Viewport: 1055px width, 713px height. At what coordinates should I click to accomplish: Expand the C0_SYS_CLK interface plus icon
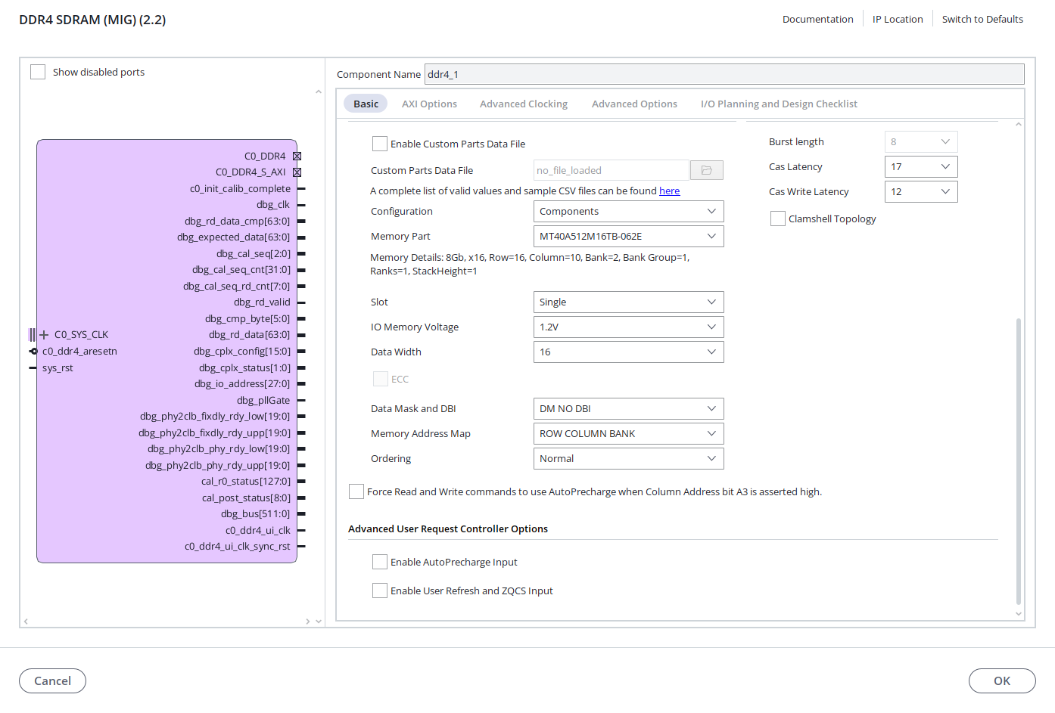[44, 334]
